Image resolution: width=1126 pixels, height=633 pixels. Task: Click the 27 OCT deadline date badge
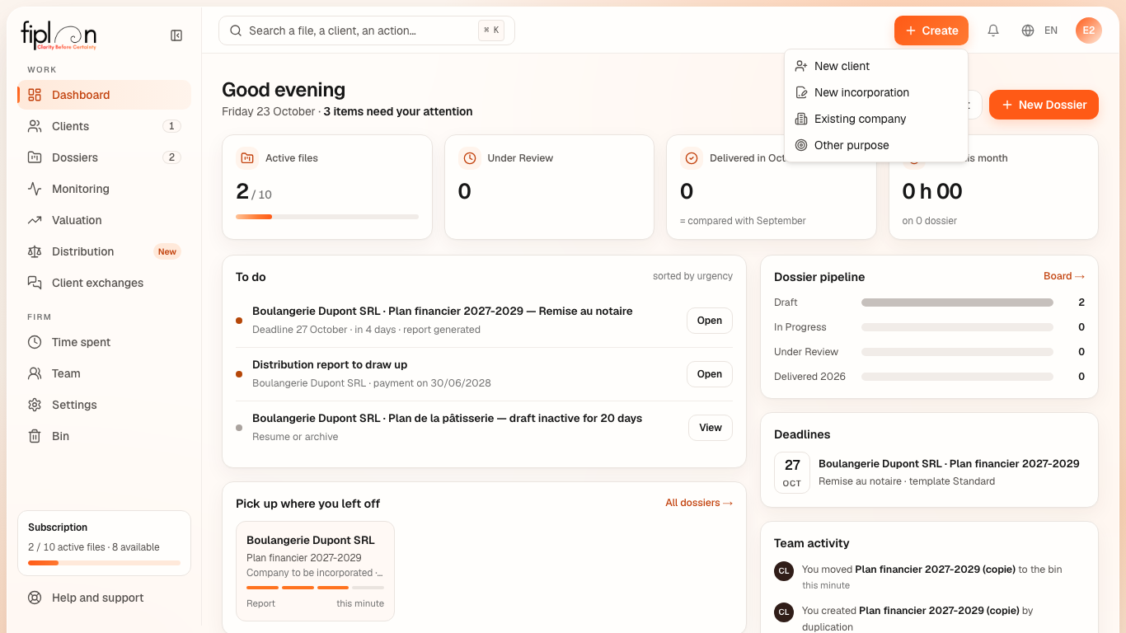tap(792, 472)
